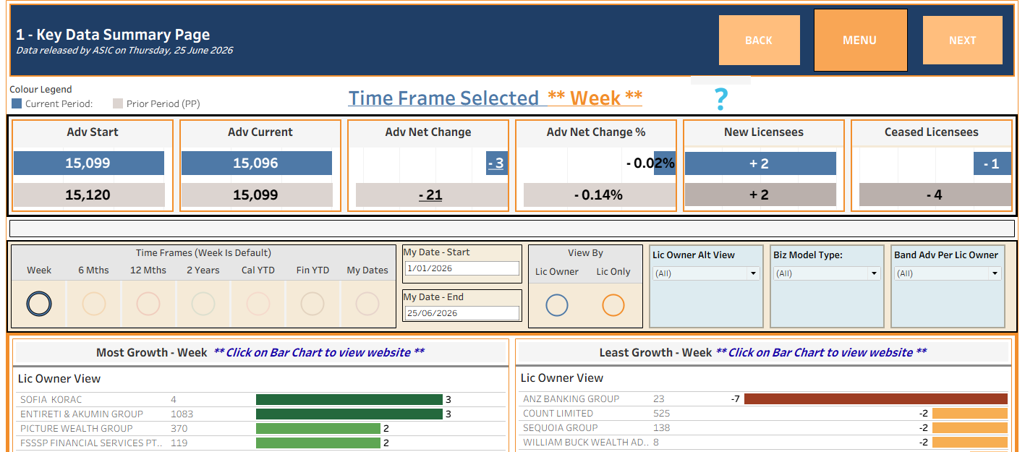
Task: Click the BACK navigation button
Action: tap(759, 40)
